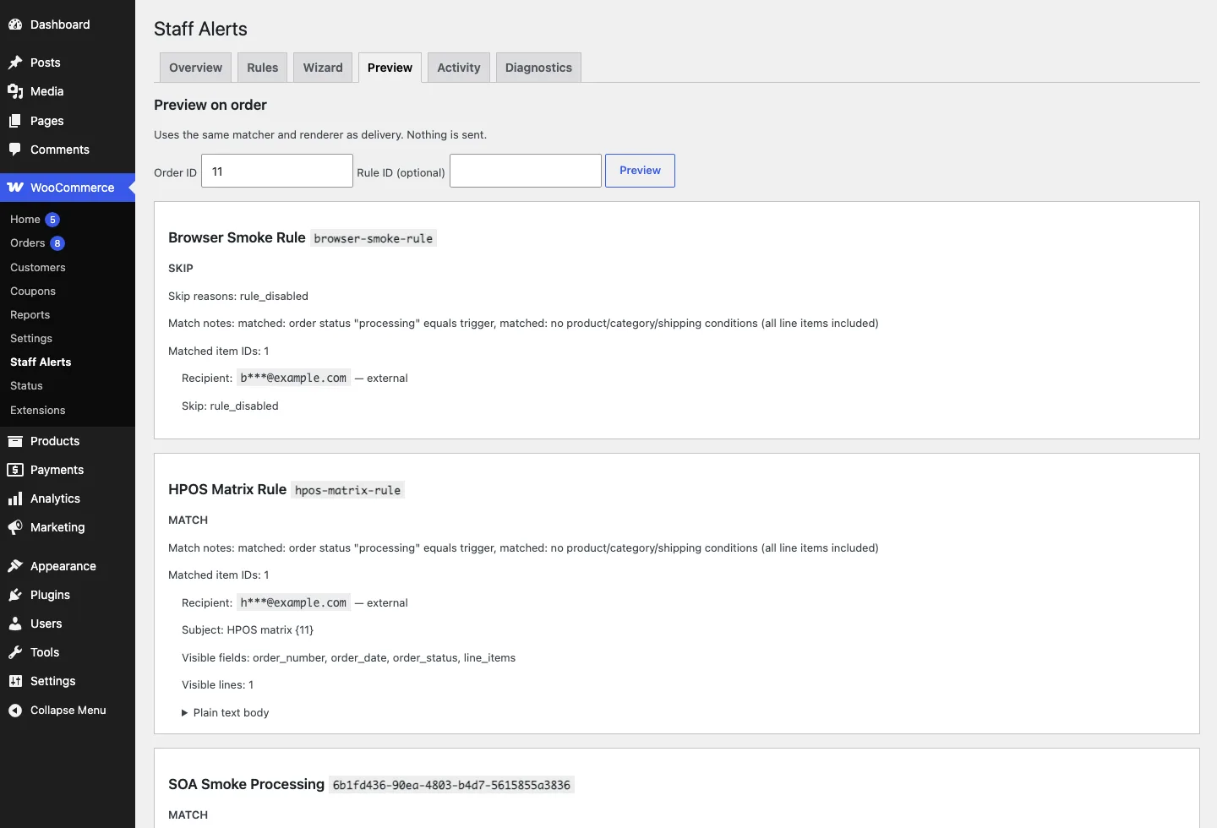Click the Tools wrench icon

coord(15,652)
